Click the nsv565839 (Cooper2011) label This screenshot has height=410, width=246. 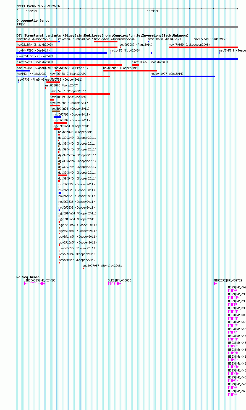(77, 207)
